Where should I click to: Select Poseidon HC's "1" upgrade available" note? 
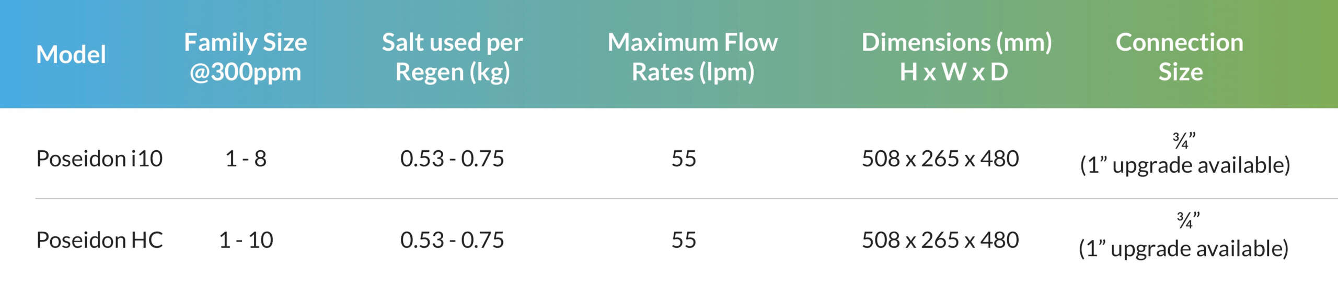(x=1183, y=249)
